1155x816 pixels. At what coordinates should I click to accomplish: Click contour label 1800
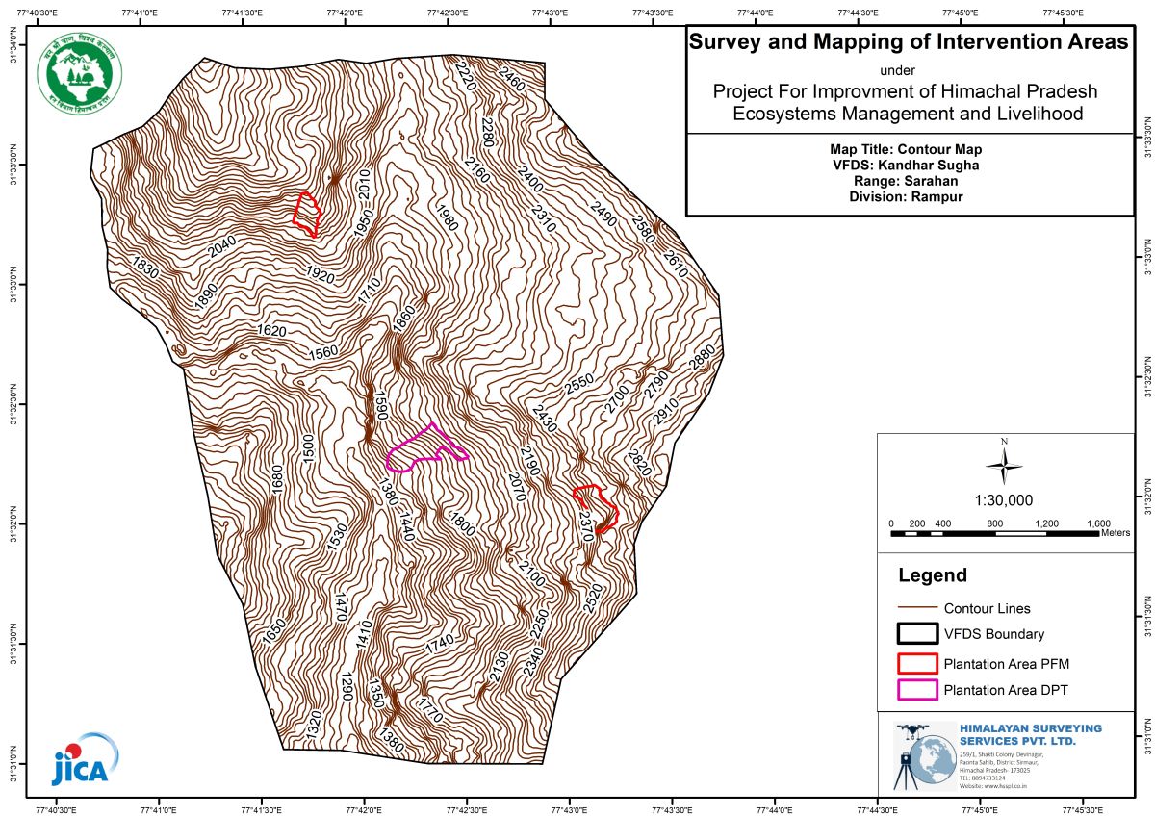click(462, 525)
